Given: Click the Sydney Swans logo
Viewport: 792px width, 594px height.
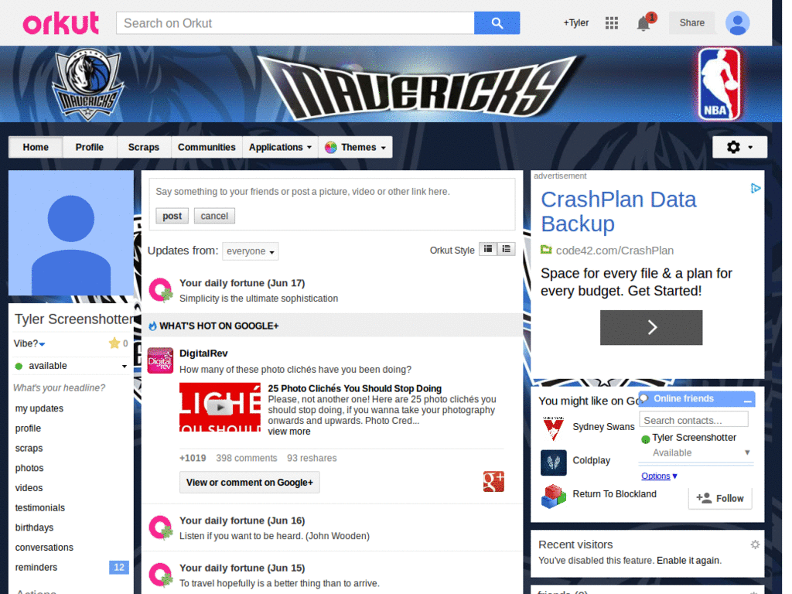Looking at the screenshot, I should (x=553, y=428).
